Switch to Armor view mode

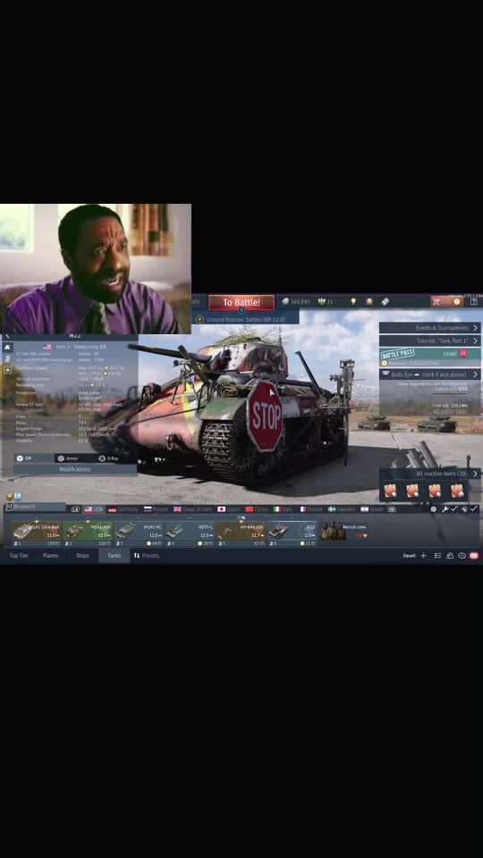click(68, 458)
